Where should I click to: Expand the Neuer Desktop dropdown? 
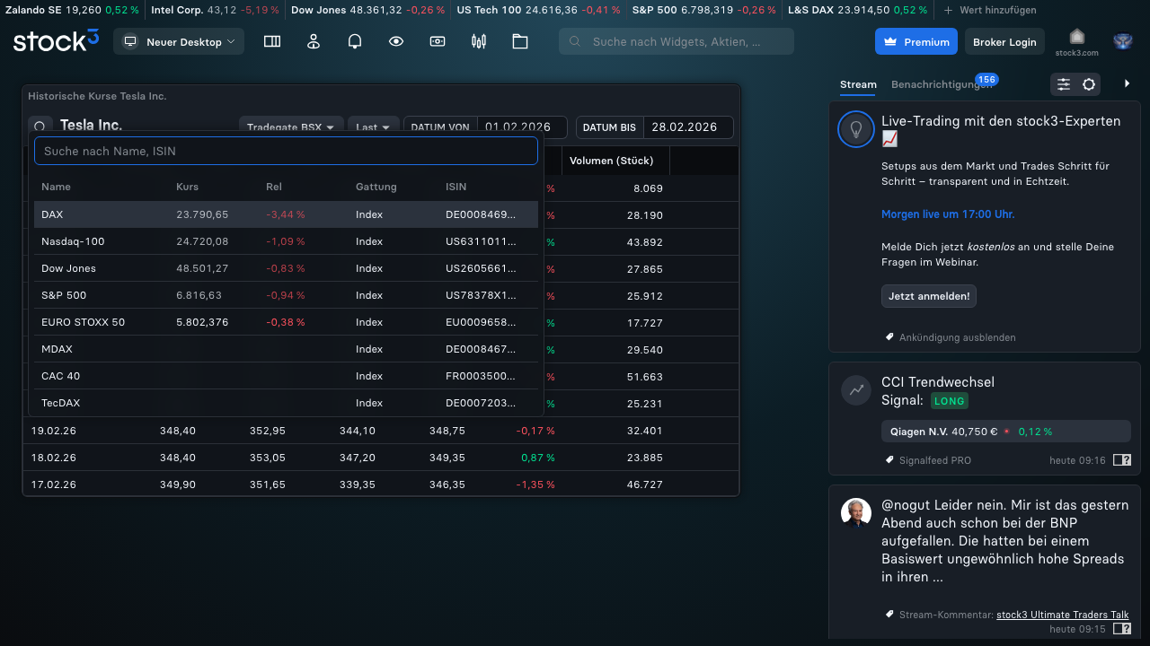(x=179, y=41)
